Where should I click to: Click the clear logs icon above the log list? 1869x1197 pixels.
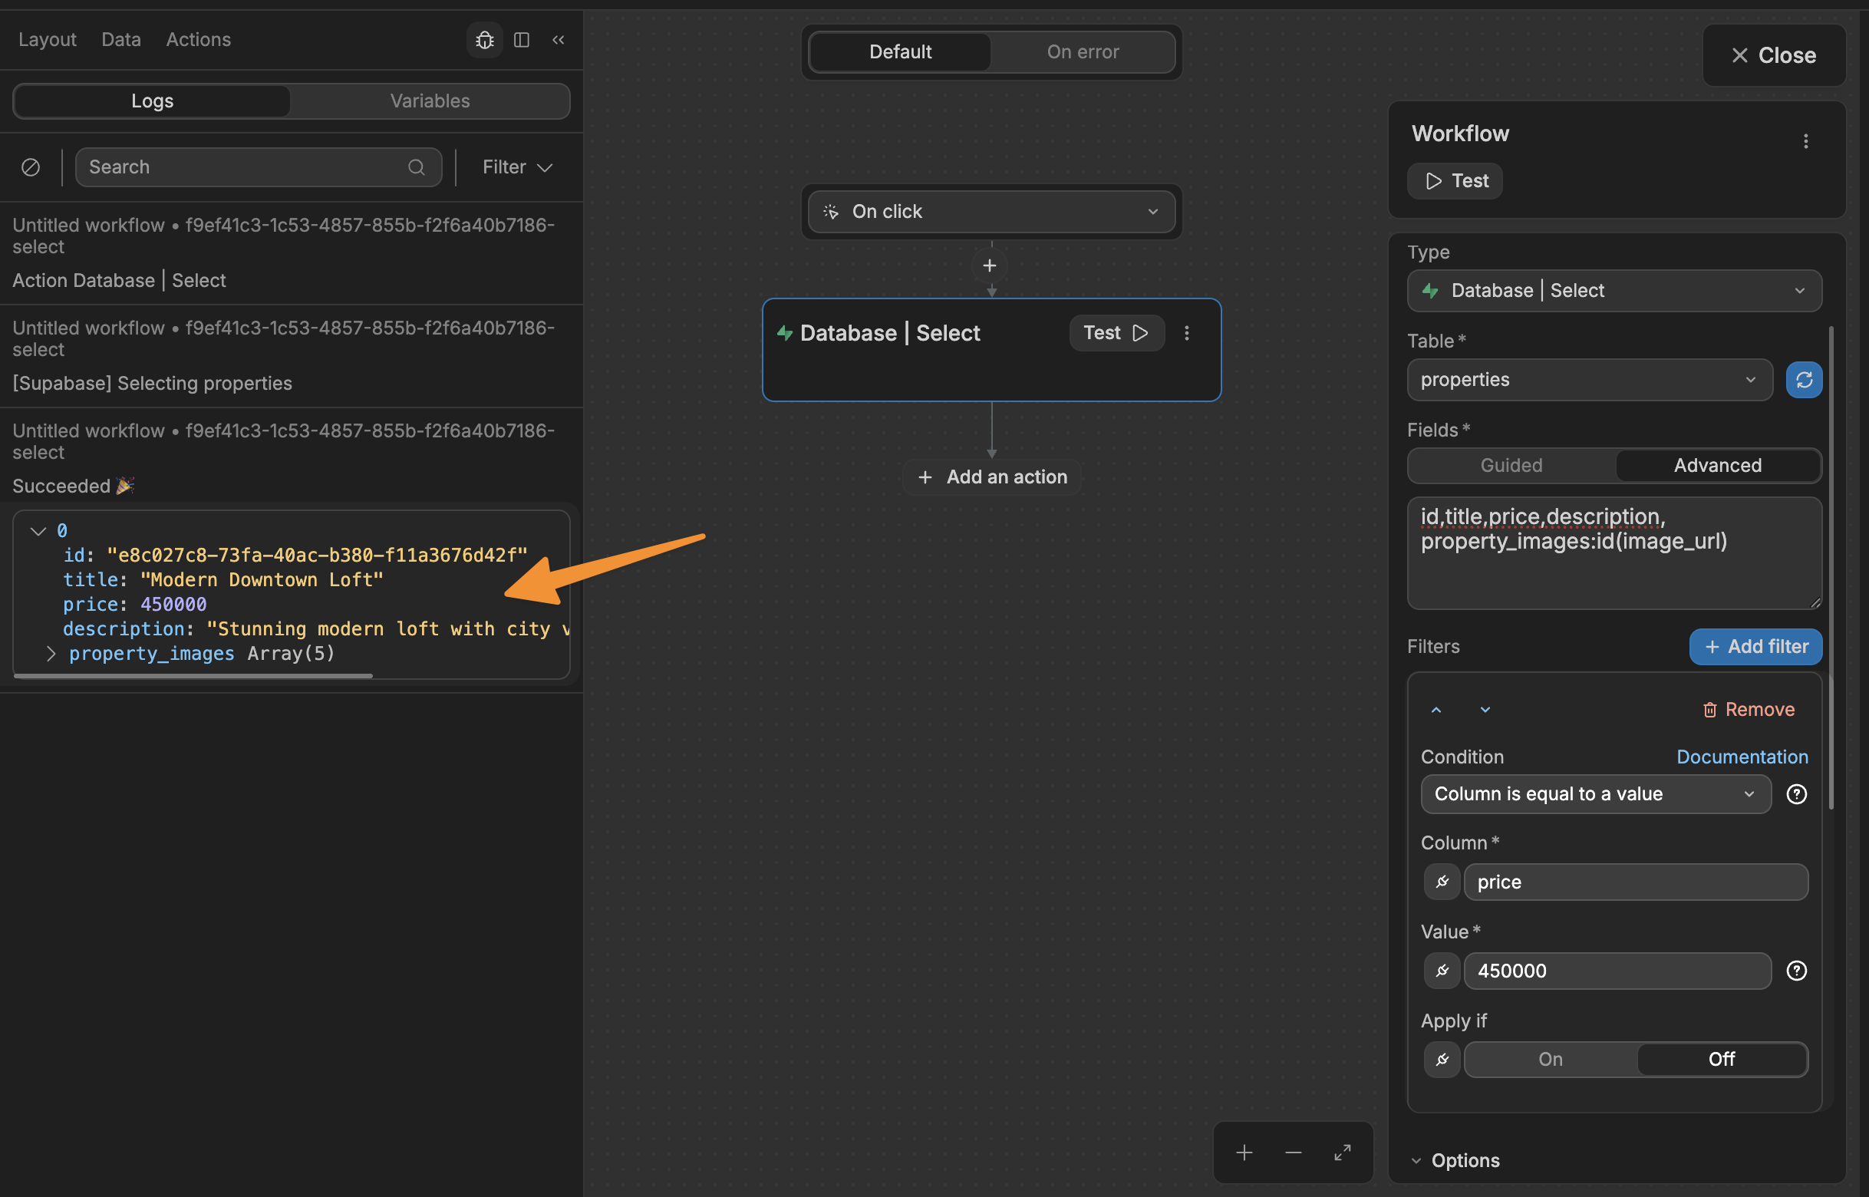pos(31,167)
